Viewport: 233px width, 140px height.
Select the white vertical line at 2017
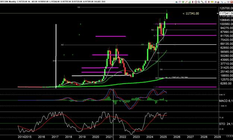coord(56,56)
